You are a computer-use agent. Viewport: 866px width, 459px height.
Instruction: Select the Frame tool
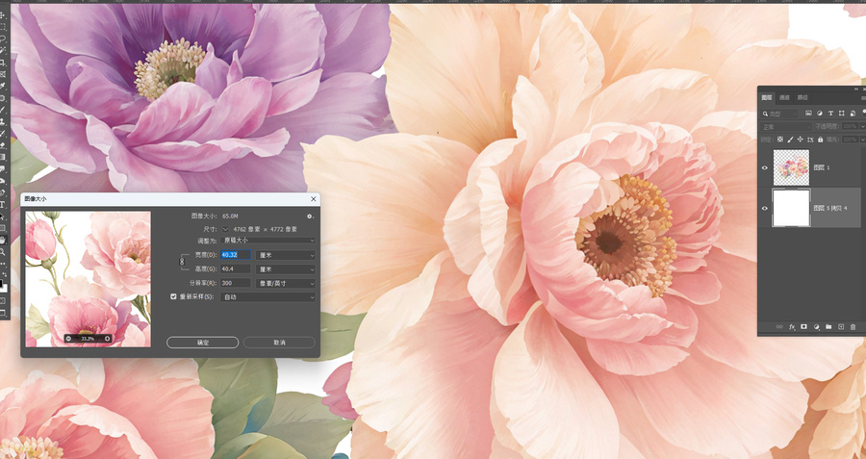click(x=3, y=74)
